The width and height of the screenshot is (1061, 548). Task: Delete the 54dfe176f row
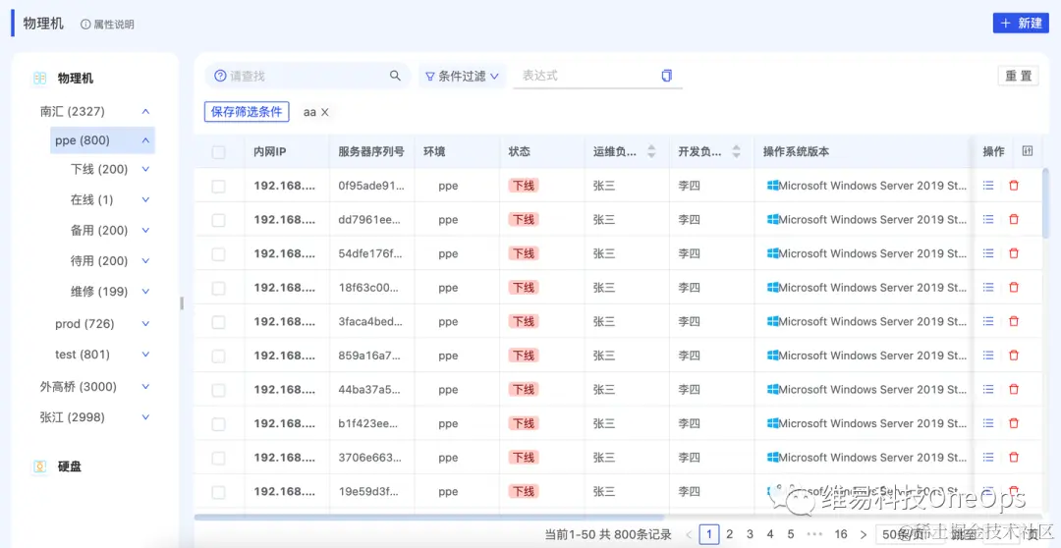(1014, 253)
